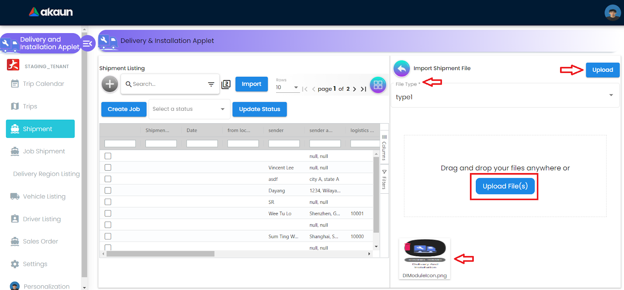The height and width of the screenshot is (290, 624).
Task: Click the Upload button
Action: tap(603, 70)
